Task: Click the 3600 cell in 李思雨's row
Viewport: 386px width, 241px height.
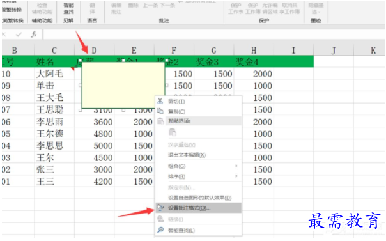Action: click(x=95, y=121)
